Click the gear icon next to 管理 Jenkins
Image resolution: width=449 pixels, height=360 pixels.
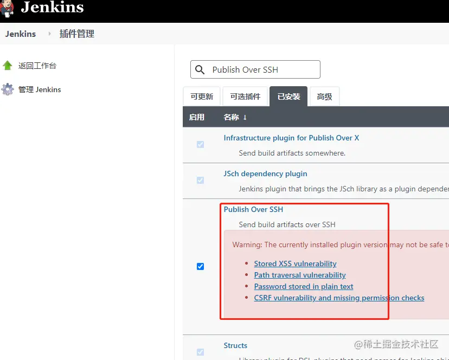pos(8,89)
